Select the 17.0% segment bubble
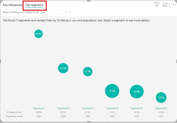The width and height of the screenshot is (177, 123). pyautogui.click(x=112, y=91)
